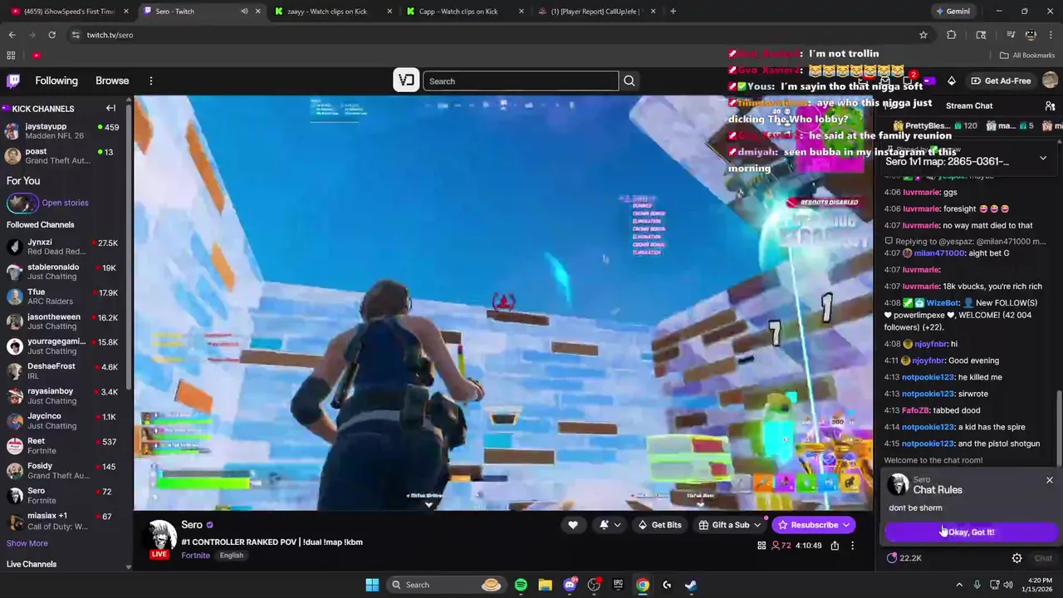The height and width of the screenshot is (598, 1063).
Task: Show hidden system tray icons chevron
Action: point(959,585)
